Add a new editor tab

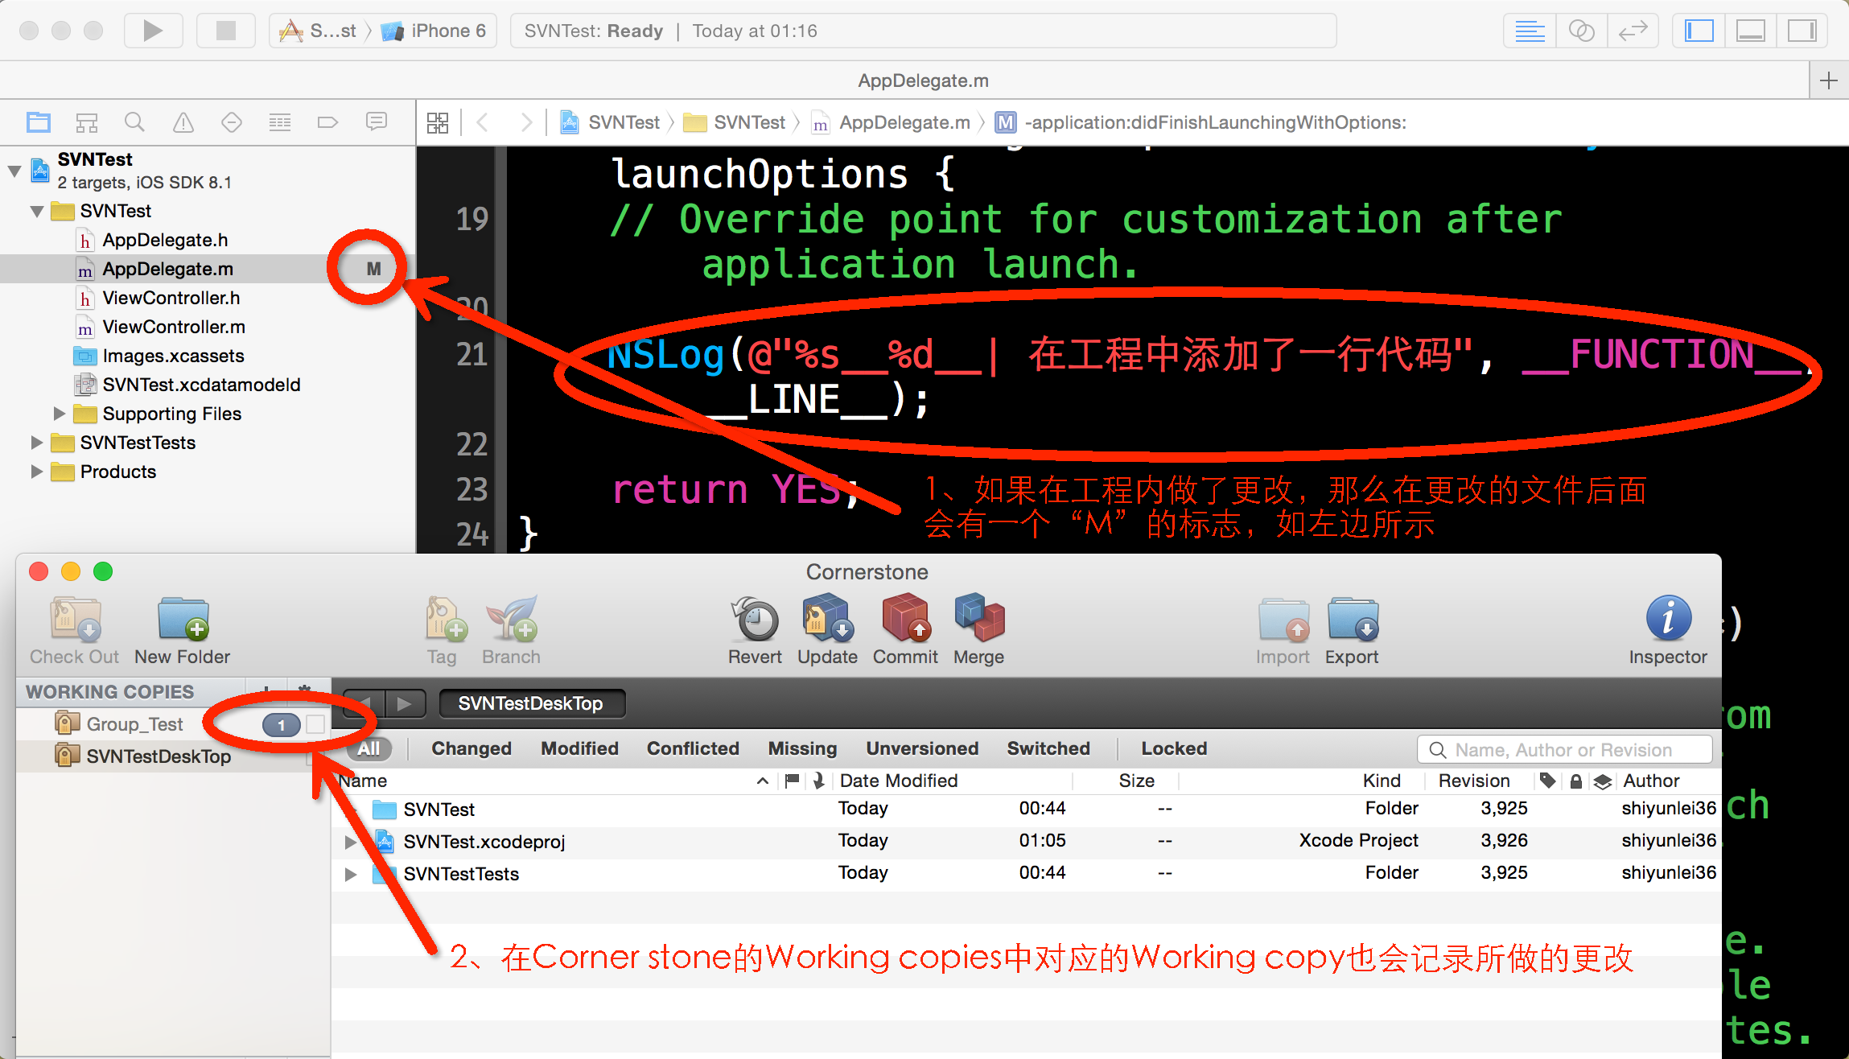(x=1828, y=80)
